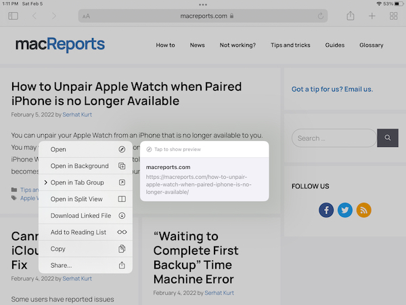Click the link preview URL text
This screenshot has height=305, width=406.
[198, 184]
